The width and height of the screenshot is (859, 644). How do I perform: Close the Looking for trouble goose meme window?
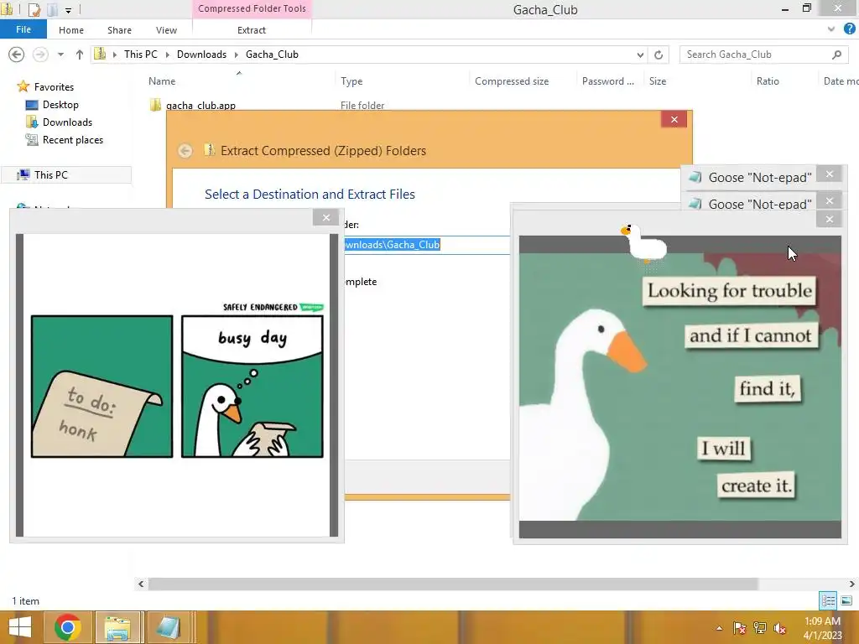(830, 219)
